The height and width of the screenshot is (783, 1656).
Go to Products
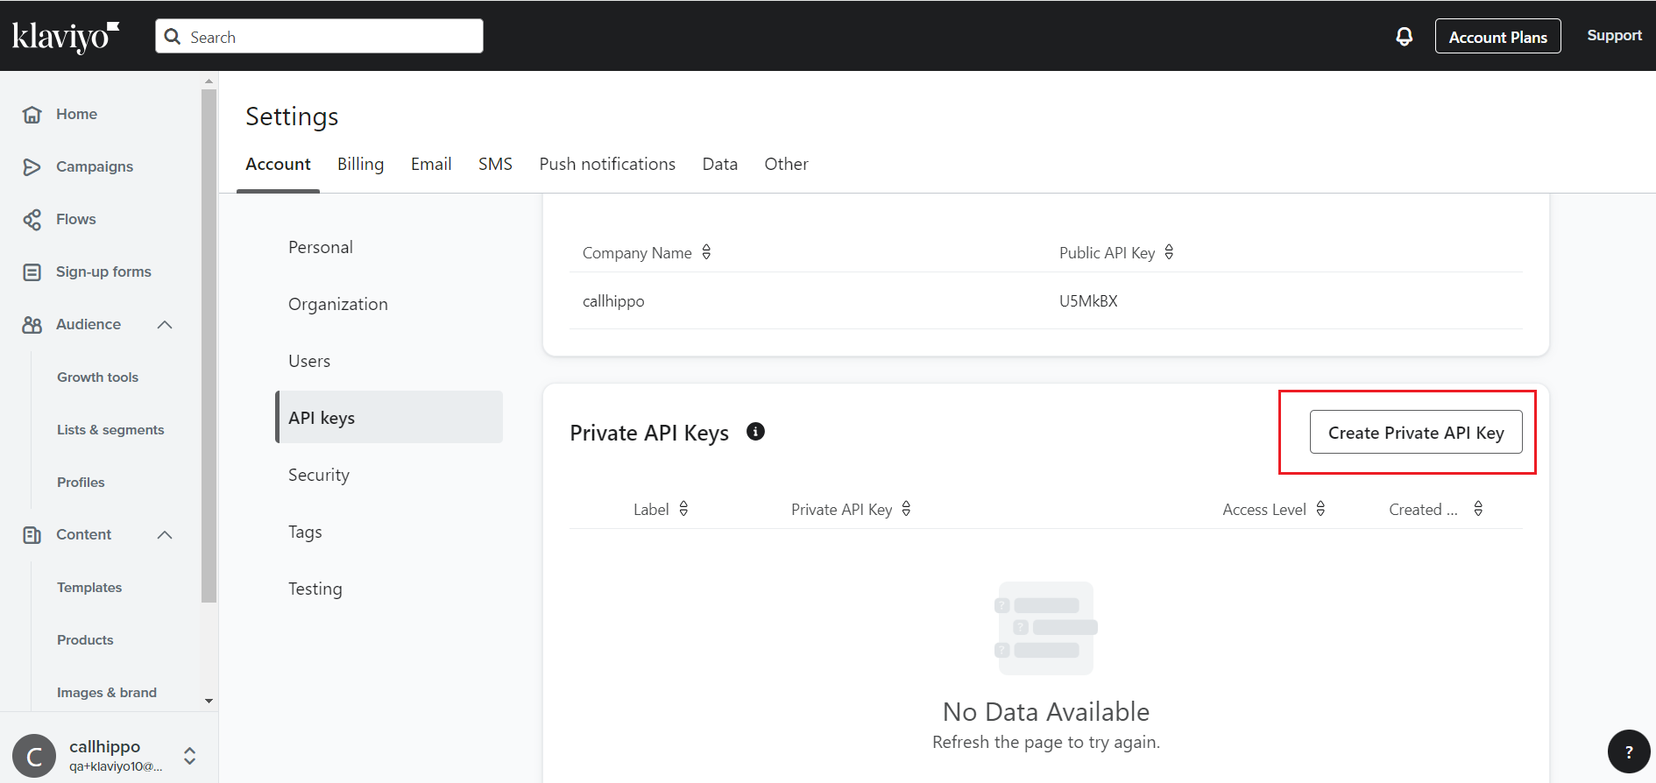(x=85, y=640)
